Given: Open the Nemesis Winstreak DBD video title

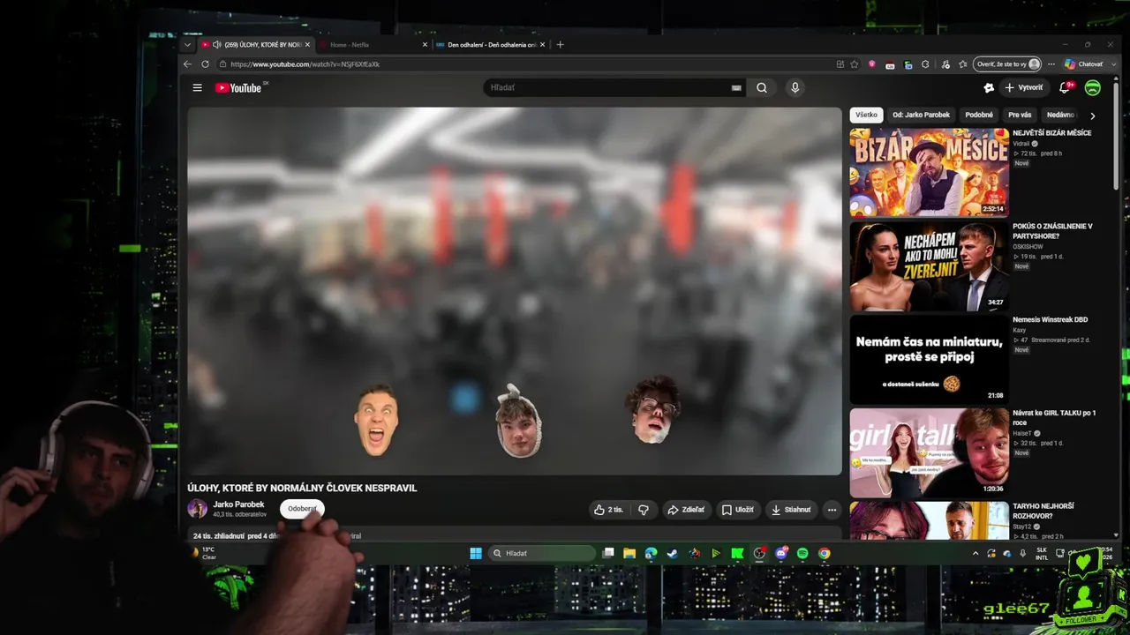Looking at the screenshot, I should point(1051,320).
